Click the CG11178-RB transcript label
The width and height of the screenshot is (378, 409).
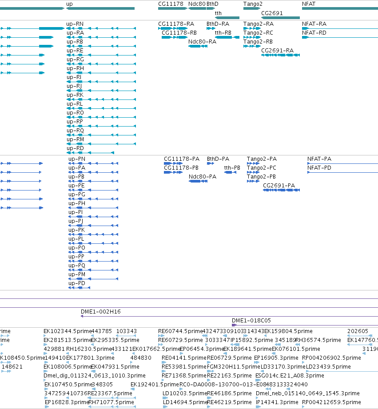point(179,32)
